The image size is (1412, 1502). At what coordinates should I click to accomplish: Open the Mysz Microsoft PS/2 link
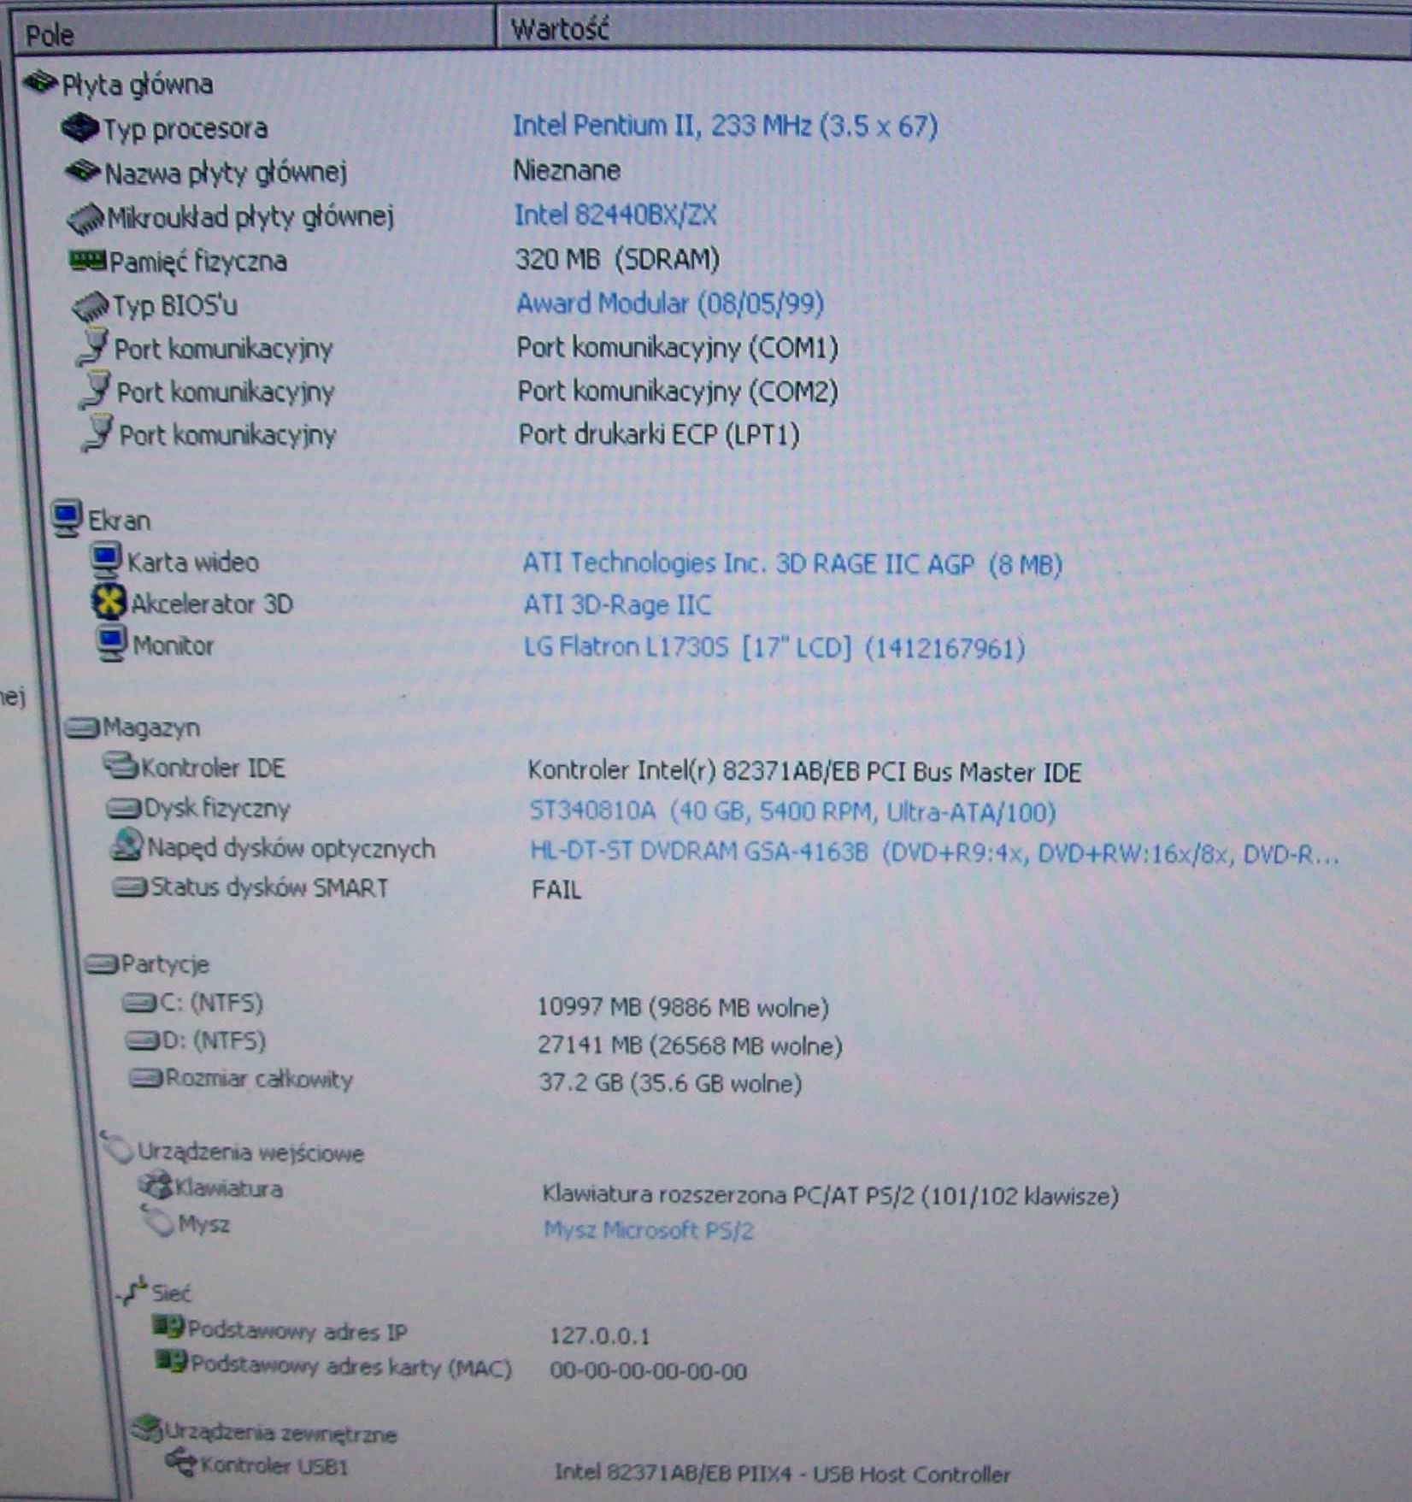pos(649,1230)
